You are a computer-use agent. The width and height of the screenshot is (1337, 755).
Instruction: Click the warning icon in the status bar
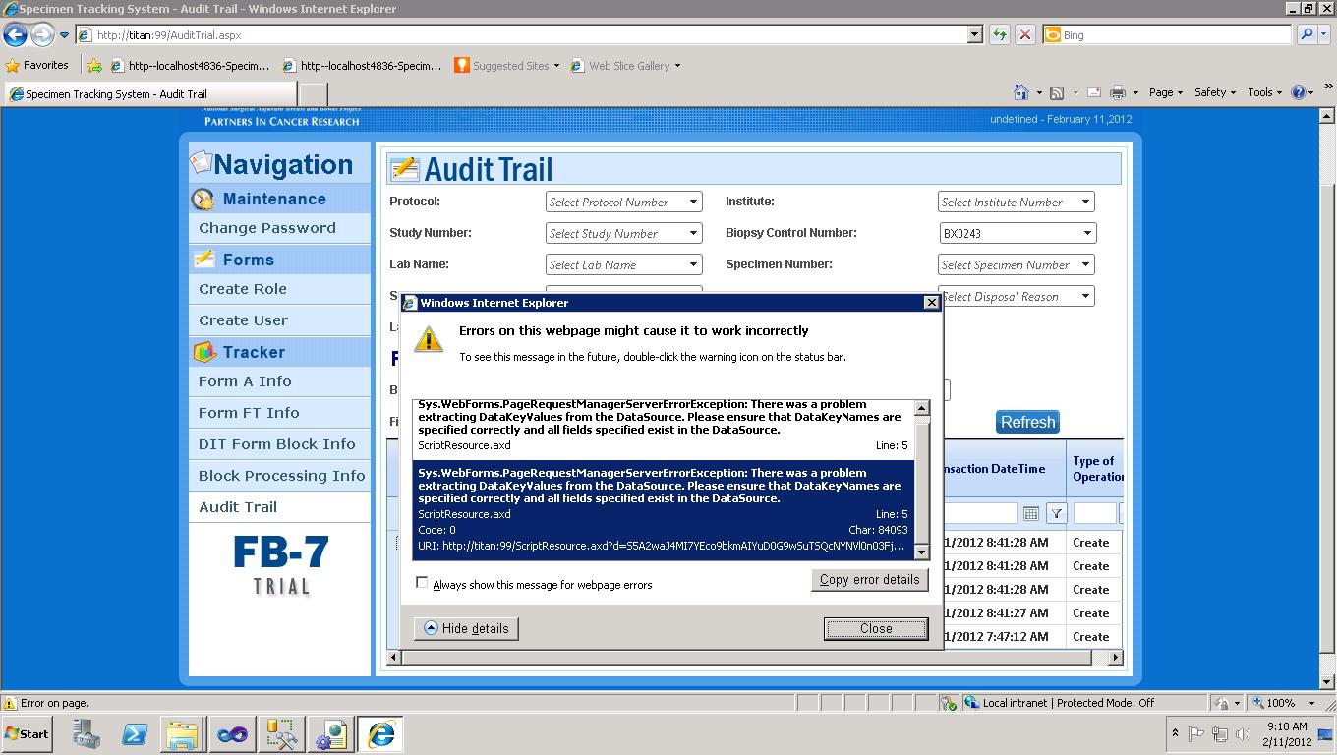click(x=10, y=703)
